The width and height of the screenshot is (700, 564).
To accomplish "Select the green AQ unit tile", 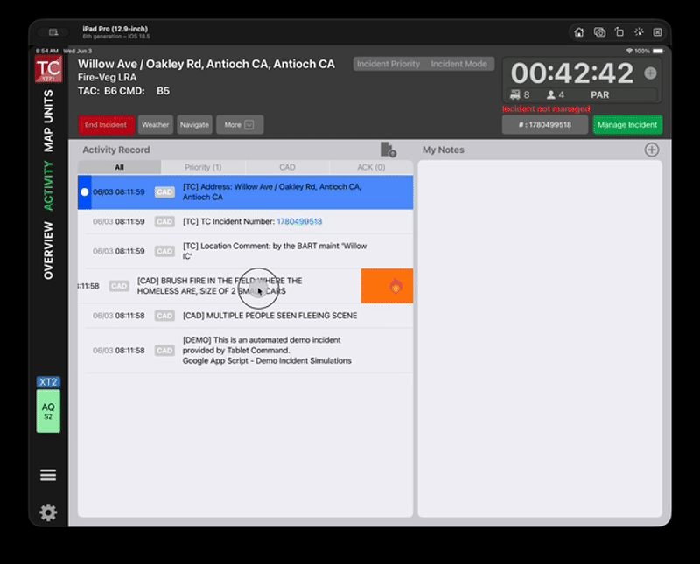I will (x=48, y=411).
